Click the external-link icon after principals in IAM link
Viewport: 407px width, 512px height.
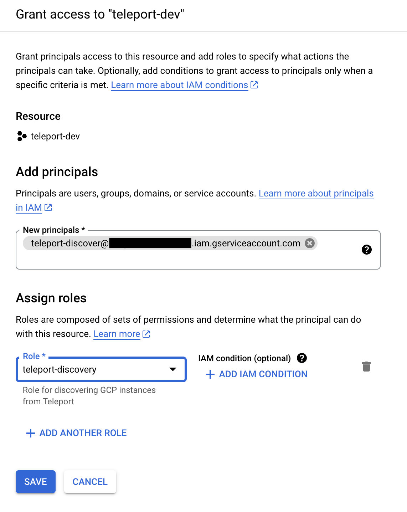pyautogui.click(x=48, y=207)
